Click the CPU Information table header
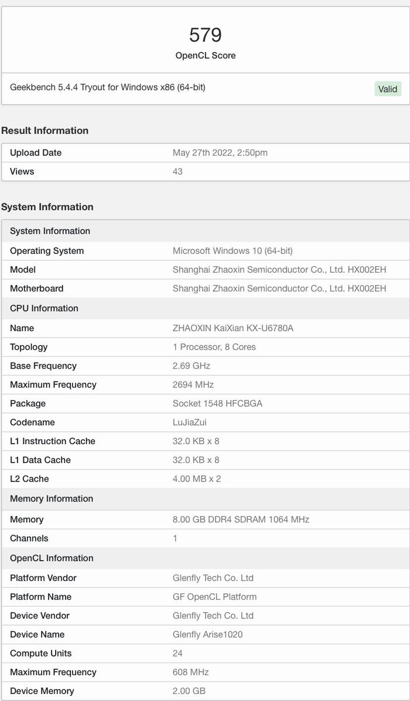The width and height of the screenshot is (410, 701). pyautogui.click(x=44, y=308)
